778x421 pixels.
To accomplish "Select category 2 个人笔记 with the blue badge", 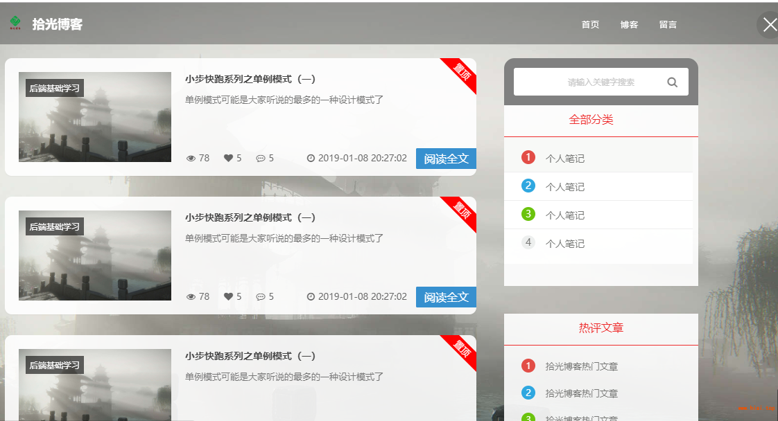I will tap(598, 187).
